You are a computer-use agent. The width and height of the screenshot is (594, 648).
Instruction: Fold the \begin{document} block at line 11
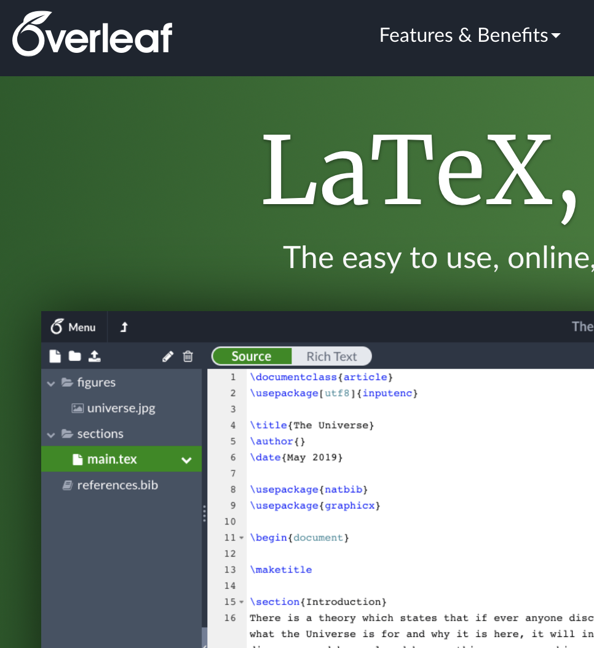242,538
